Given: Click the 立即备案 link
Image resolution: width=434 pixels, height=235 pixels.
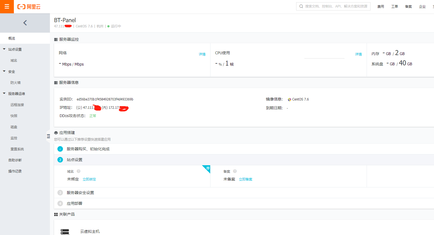Looking at the screenshot, I should tap(246, 179).
